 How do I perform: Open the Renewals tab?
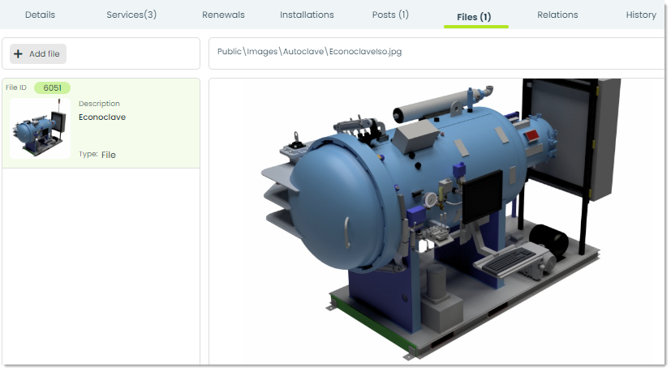[223, 15]
